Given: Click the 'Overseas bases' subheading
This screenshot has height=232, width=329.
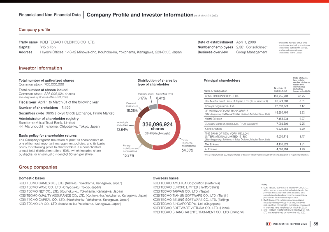Looking at the screenshot, I should tap(166, 178).
